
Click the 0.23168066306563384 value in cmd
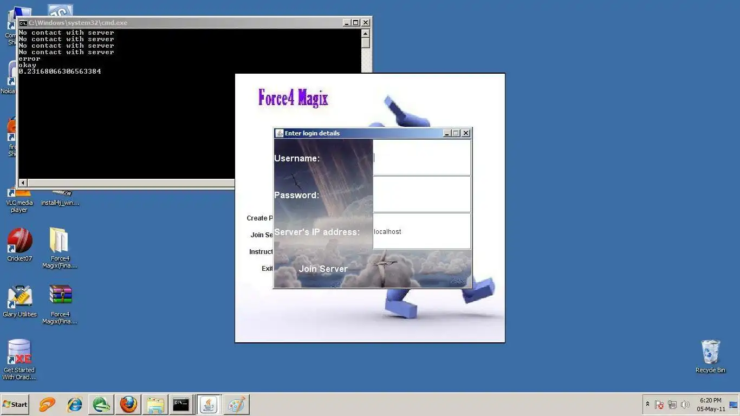point(60,71)
